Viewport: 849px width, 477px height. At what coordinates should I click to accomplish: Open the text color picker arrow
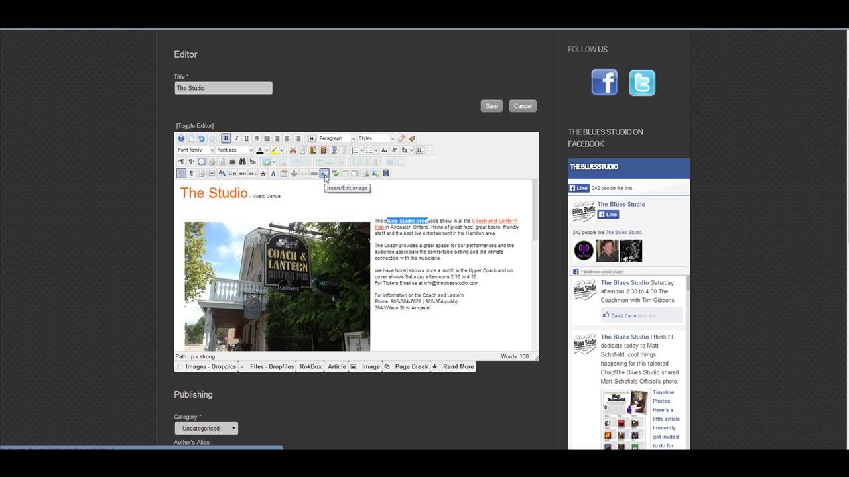click(x=267, y=150)
